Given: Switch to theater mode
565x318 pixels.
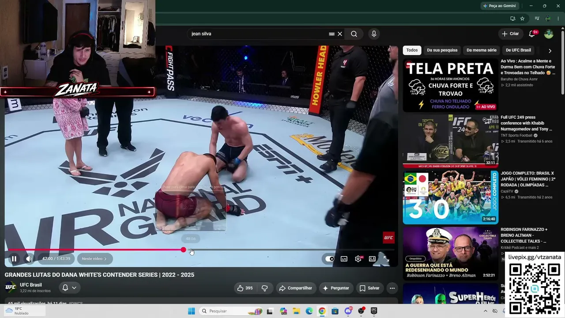Looking at the screenshot, I should click(x=372, y=259).
